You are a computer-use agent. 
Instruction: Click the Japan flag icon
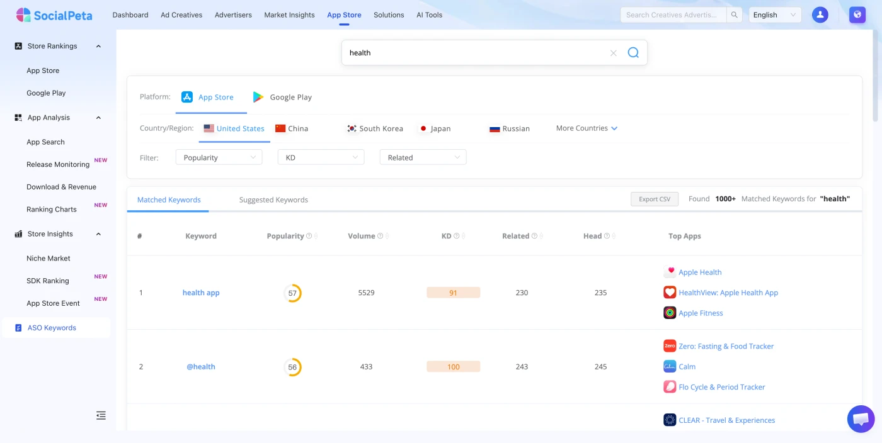pyautogui.click(x=423, y=128)
